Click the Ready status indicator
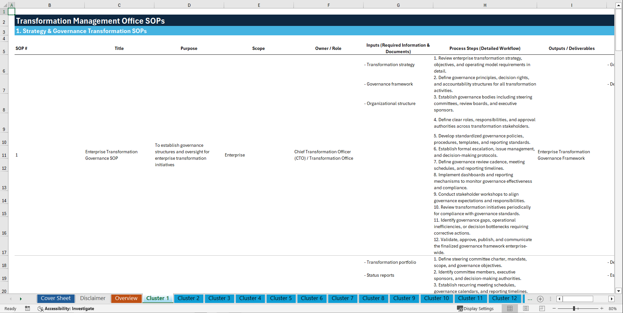 [10, 308]
